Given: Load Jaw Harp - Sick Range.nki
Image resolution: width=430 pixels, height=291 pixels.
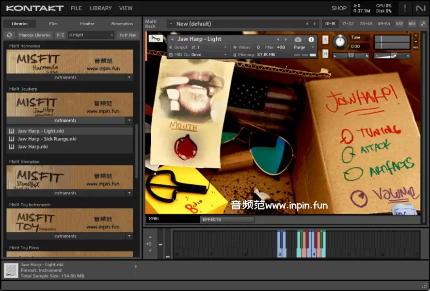Looking at the screenshot, I should (x=47, y=139).
